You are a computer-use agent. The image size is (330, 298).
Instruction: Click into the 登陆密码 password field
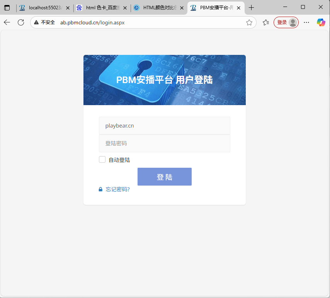pyautogui.click(x=165, y=143)
